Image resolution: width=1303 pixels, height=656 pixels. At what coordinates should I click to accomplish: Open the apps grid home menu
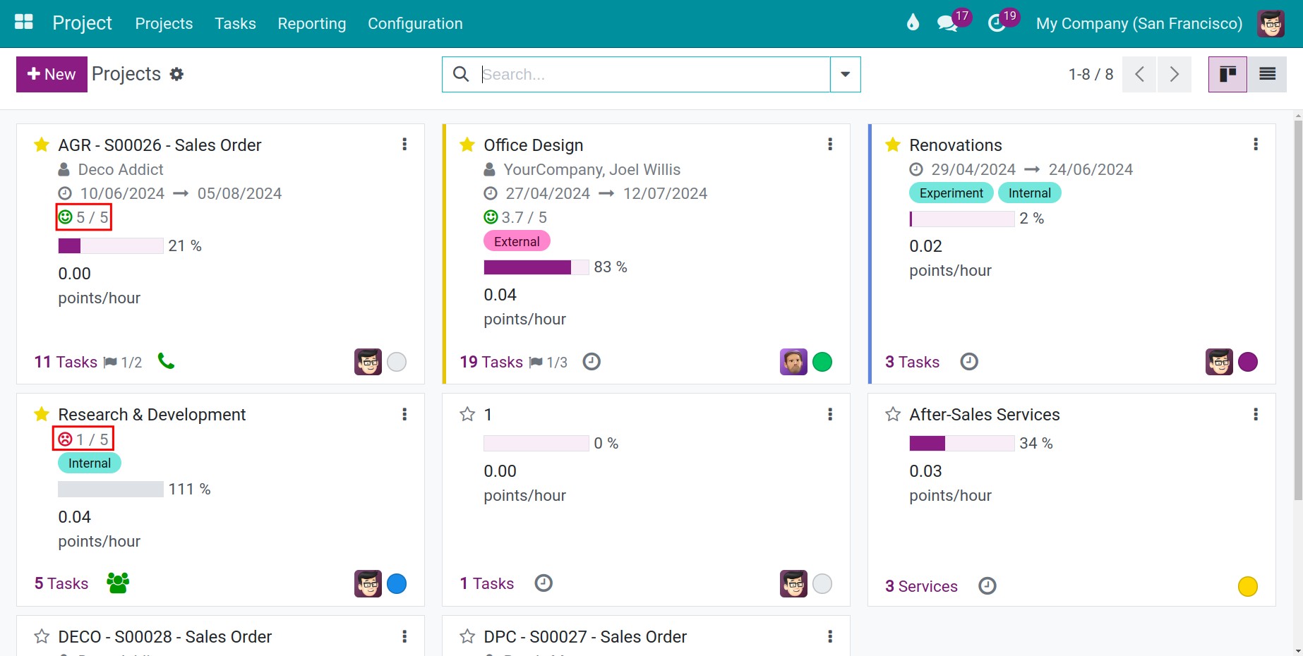[x=24, y=23]
